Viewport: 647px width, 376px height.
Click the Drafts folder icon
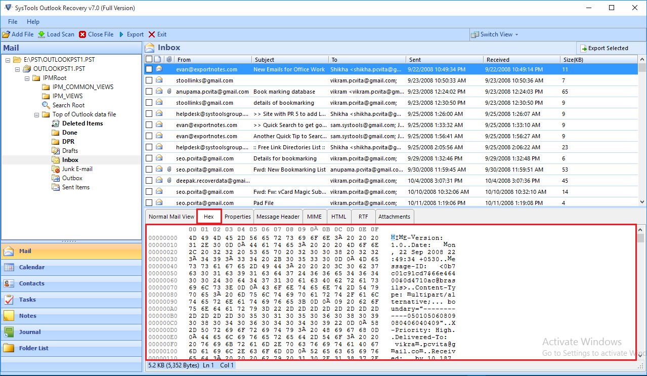pos(56,151)
